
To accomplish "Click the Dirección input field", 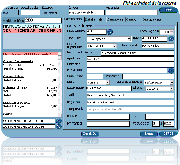I will point(130,65).
